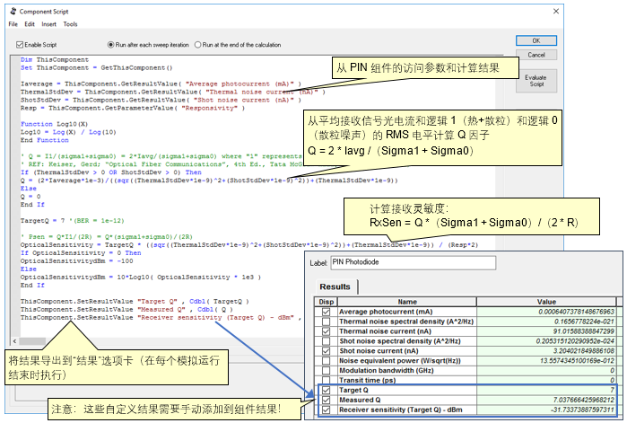Toggle the Enable Script checkbox
The height and width of the screenshot is (423, 627).
pyautogui.click(x=20, y=45)
